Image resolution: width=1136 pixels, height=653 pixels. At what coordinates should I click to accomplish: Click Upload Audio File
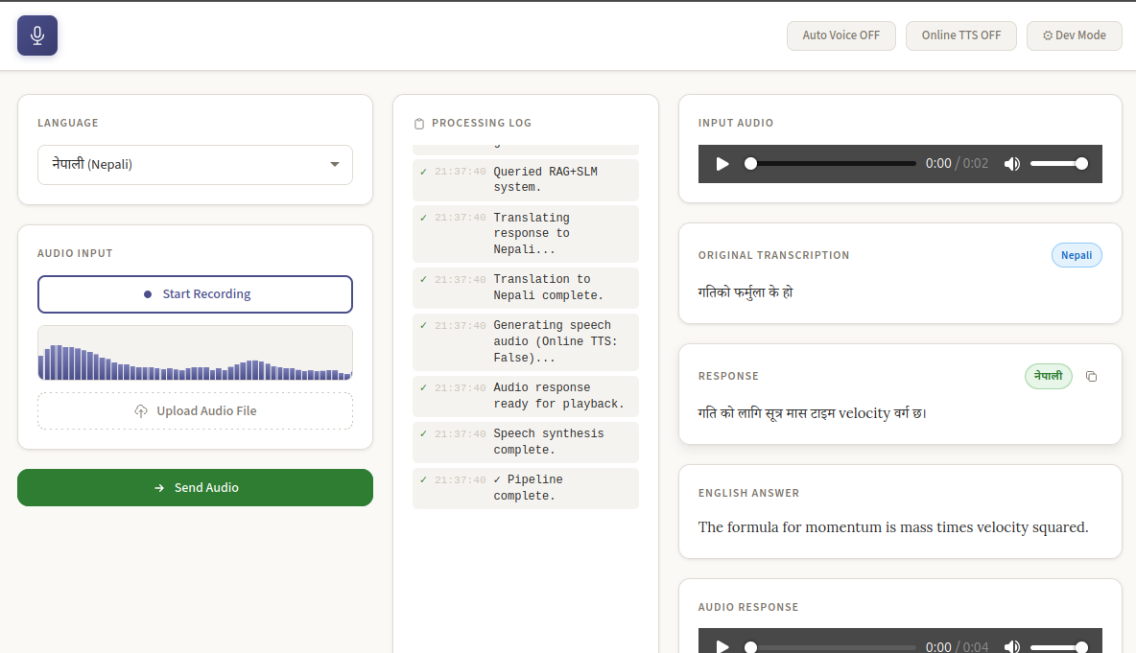[x=195, y=410]
